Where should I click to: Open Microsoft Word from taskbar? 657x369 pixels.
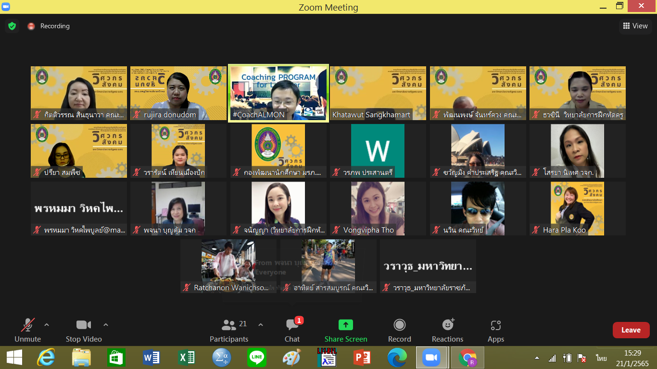[x=152, y=357]
